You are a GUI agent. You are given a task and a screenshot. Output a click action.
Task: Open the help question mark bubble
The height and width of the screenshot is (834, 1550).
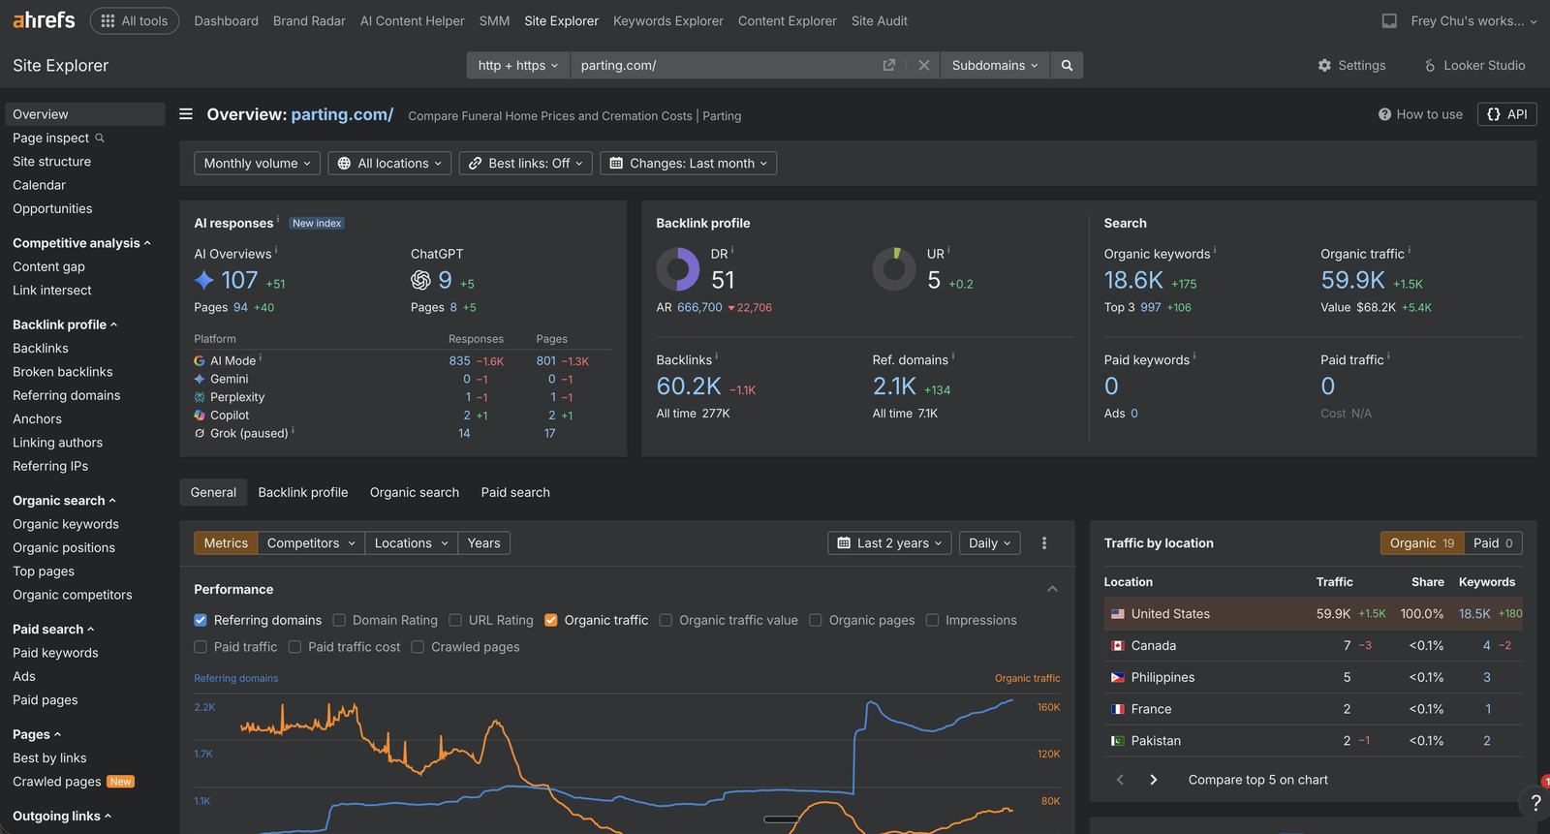(x=1535, y=802)
